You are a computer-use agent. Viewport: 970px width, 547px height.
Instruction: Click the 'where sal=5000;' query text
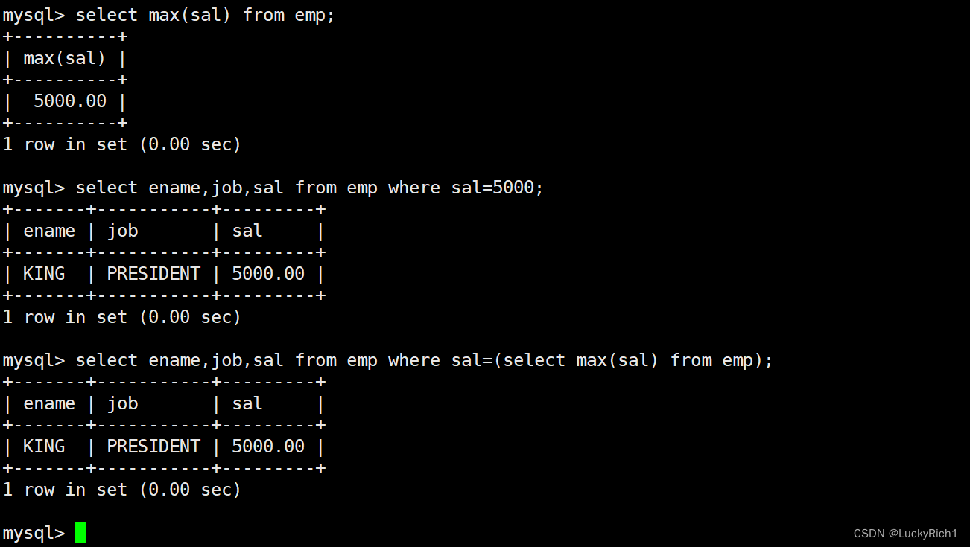pos(466,188)
